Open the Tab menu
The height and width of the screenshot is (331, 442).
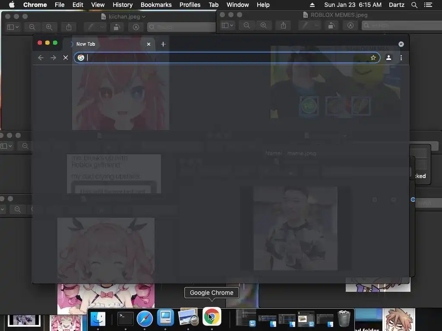(x=213, y=5)
